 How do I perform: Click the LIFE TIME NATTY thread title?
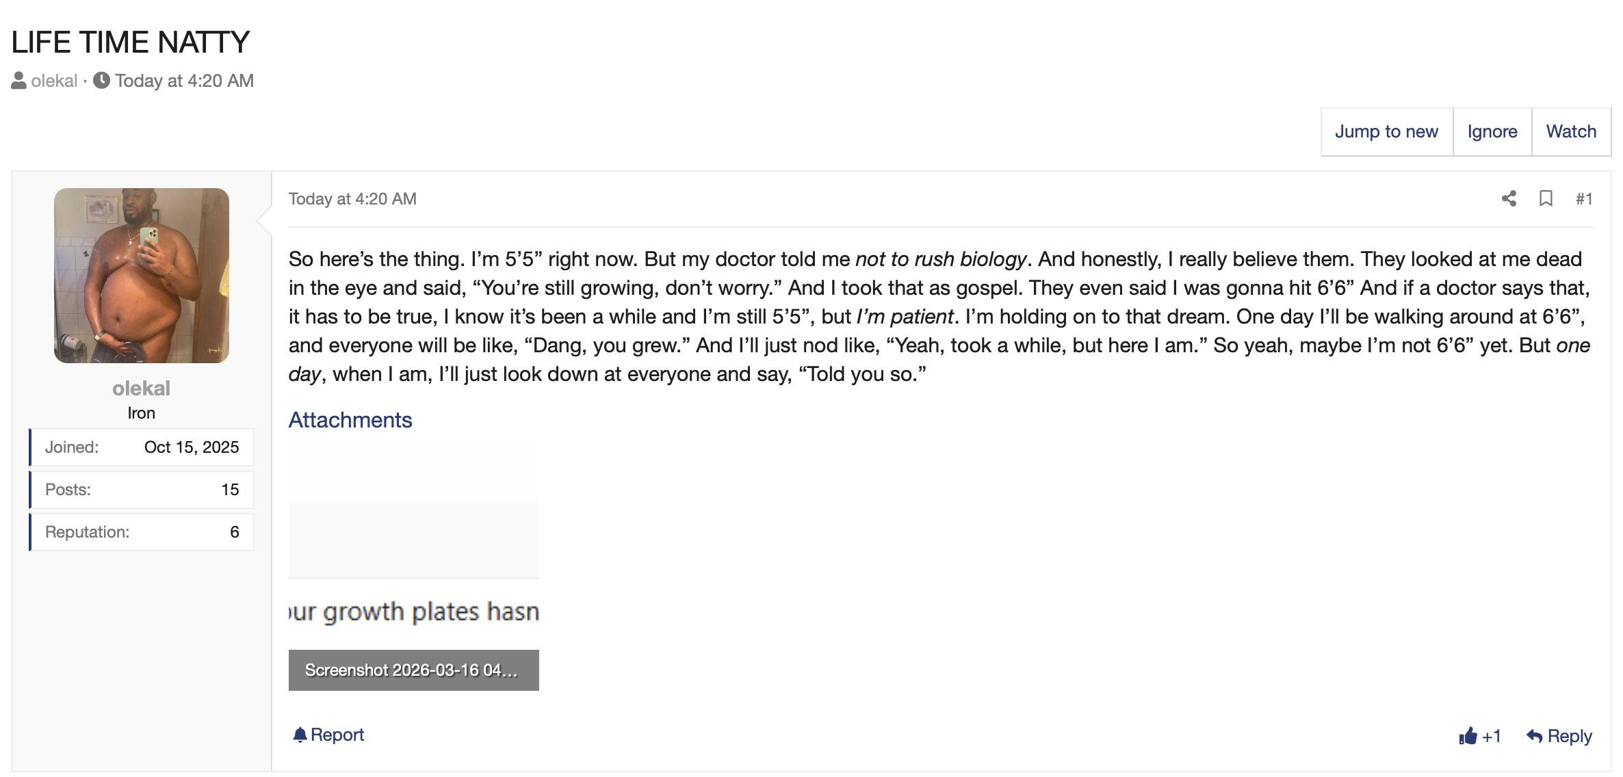tap(131, 42)
